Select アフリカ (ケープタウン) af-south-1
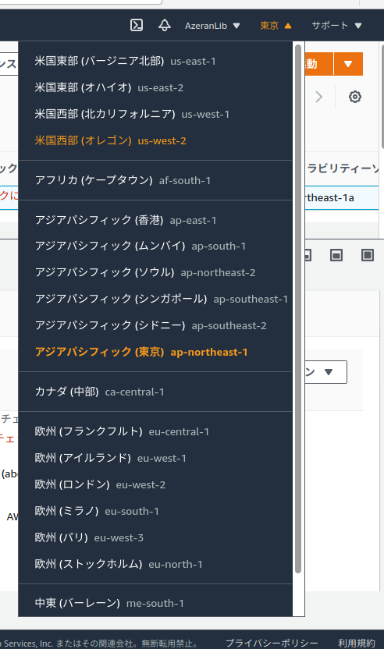 (x=155, y=180)
